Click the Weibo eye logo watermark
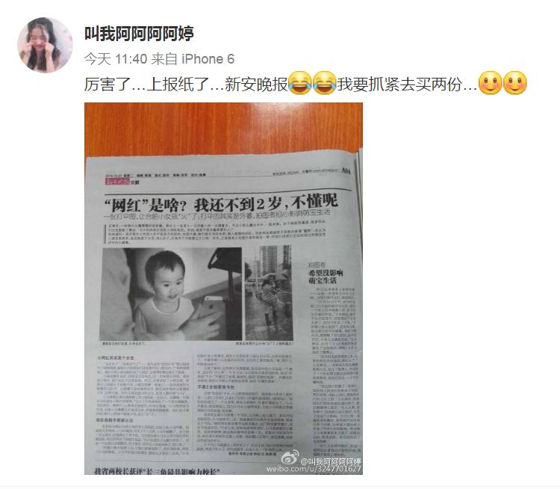This screenshot has height=489, width=560. (x=290, y=458)
